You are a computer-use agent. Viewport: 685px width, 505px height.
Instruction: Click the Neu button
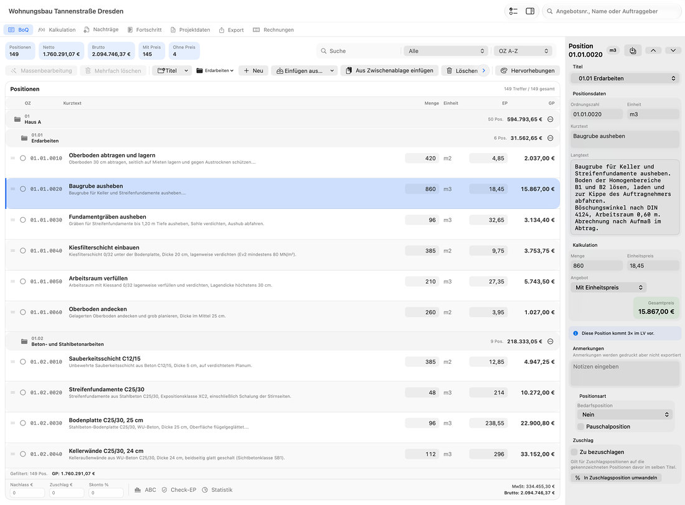253,71
